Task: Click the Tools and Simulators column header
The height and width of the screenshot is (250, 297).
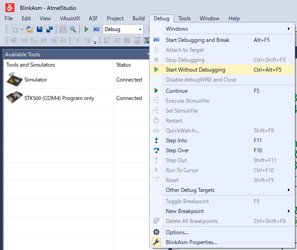Action: point(59,65)
